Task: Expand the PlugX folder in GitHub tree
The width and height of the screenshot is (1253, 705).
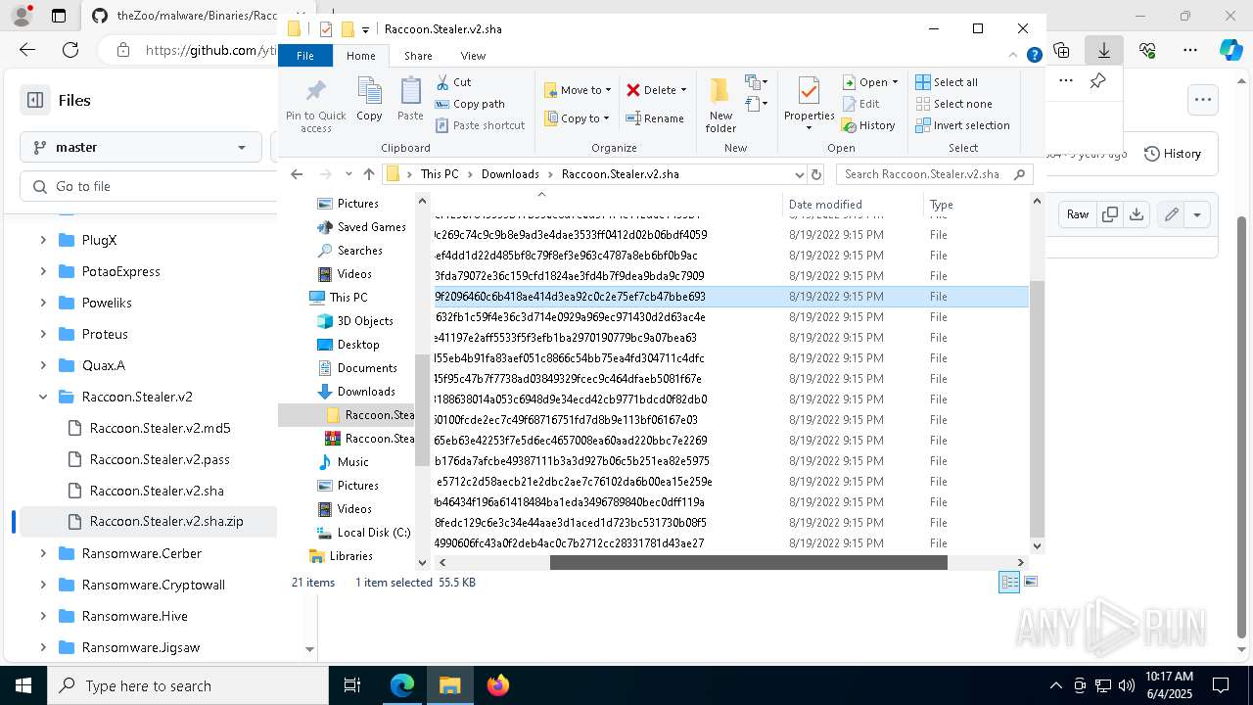Action: click(x=43, y=240)
